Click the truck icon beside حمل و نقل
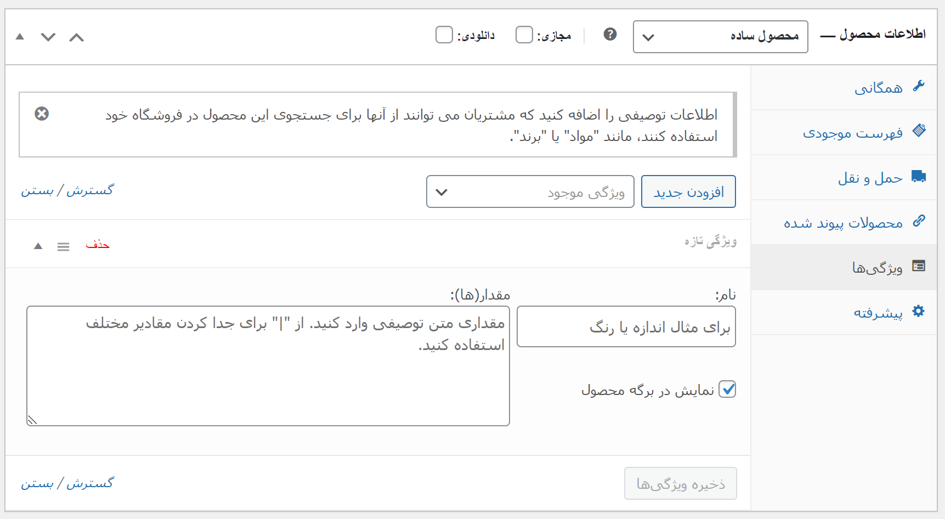Image resolution: width=945 pixels, height=519 pixels. tap(919, 176)
